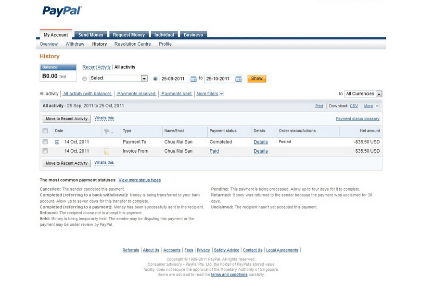Filter by Payments received
This screenshot has height=288, width=433.
(137, 94)
